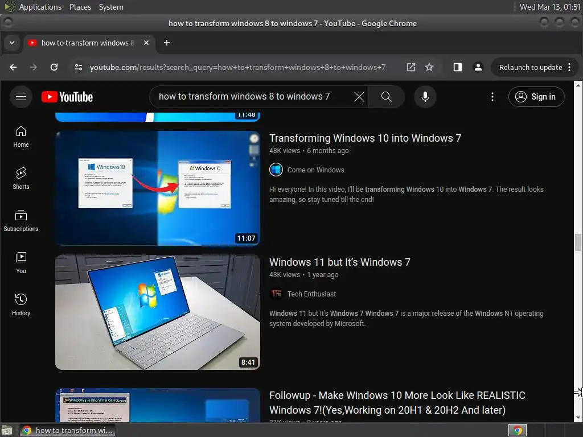583x437 pixels.
Task: Open the 8:41 laptop thumbnail
Action: pyautogui.click(x=158, y=312)
